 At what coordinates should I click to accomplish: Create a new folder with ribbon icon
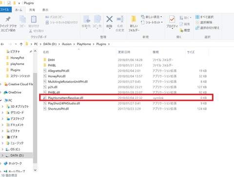pyautogui.click(x=134, y=19)
